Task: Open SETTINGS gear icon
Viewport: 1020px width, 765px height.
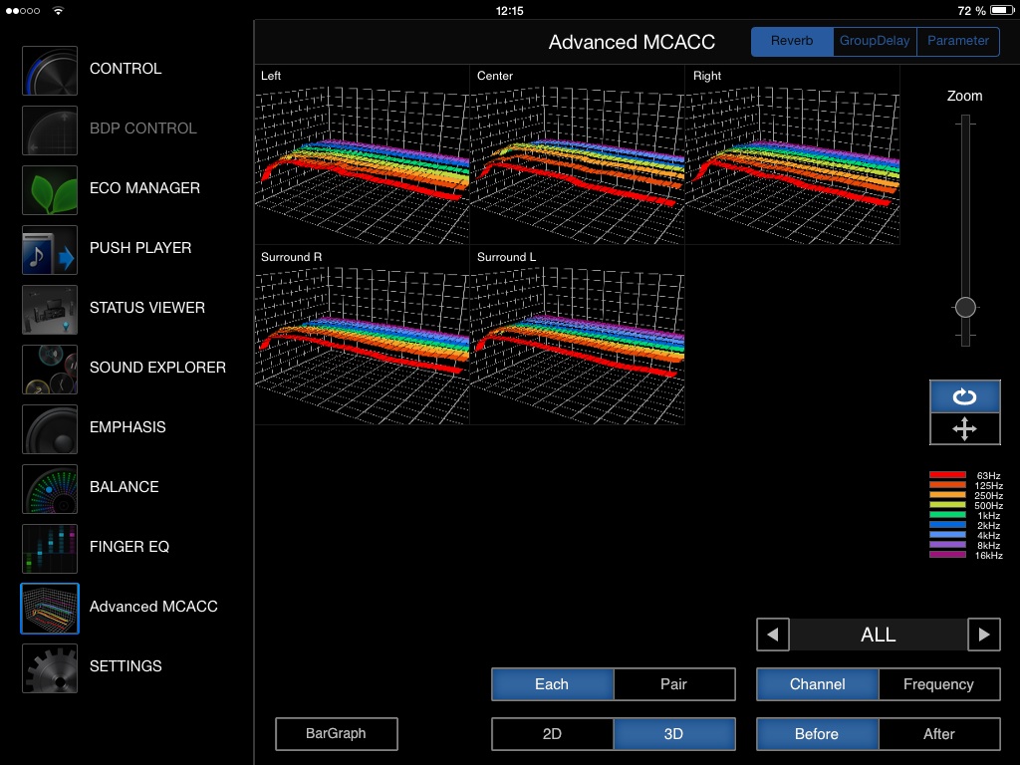Action: click(50, 667)
